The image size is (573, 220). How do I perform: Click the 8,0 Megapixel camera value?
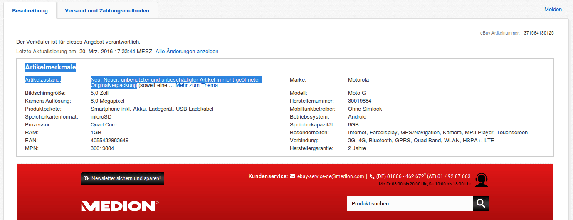pos(107,101)
